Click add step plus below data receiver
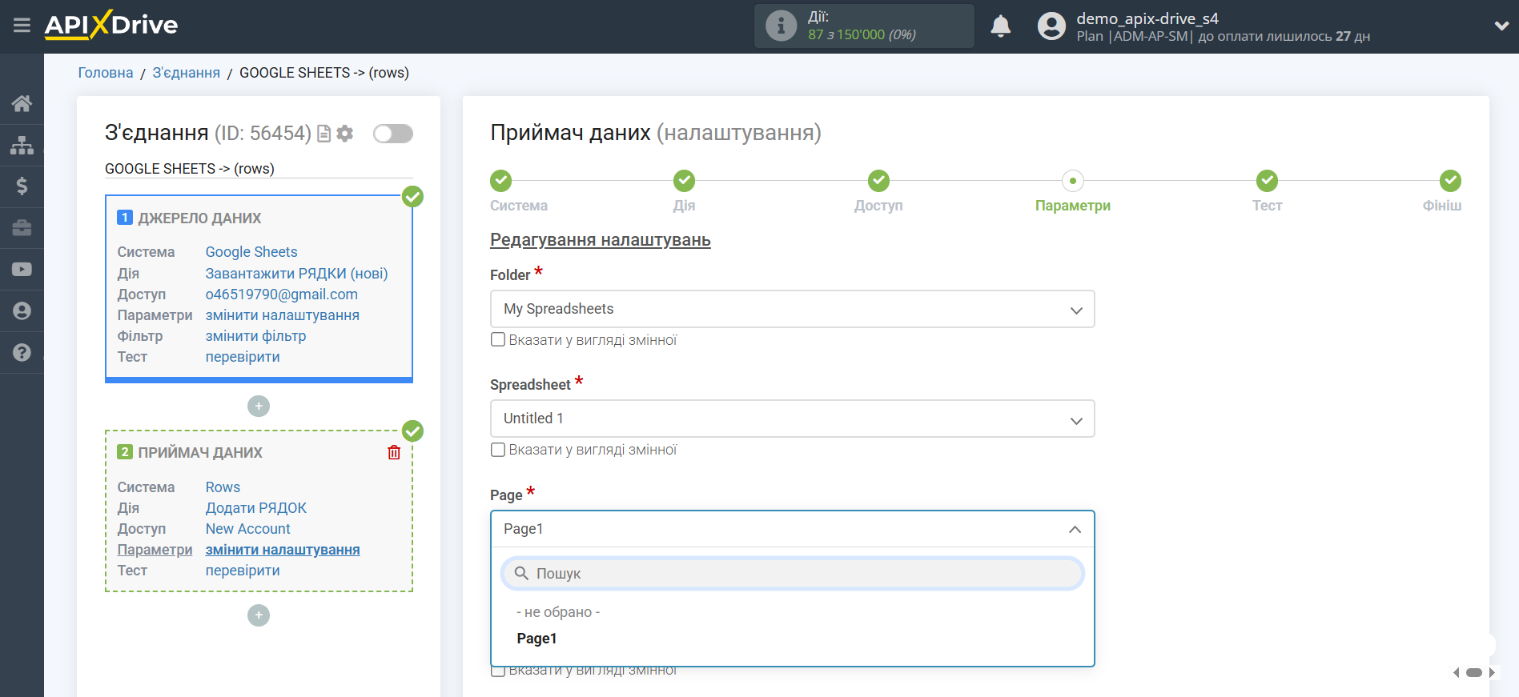Image resolution: width=1519 pixels, height=697 pixels. (259, 615)
